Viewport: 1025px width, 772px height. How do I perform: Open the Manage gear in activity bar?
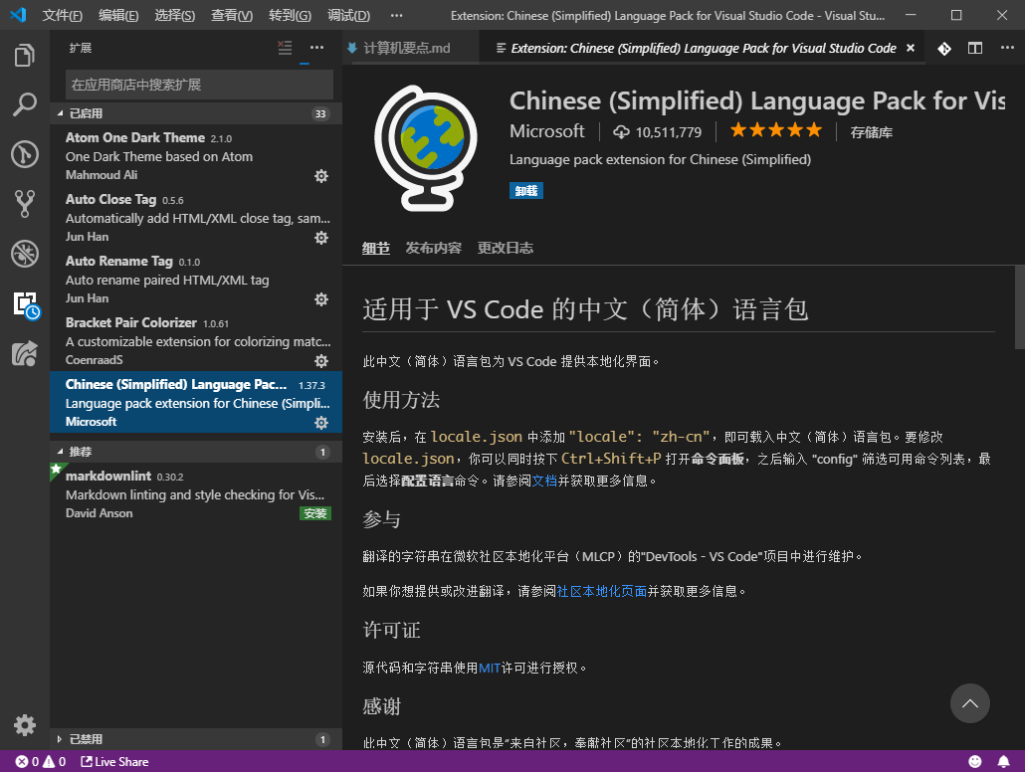[25, 725]
